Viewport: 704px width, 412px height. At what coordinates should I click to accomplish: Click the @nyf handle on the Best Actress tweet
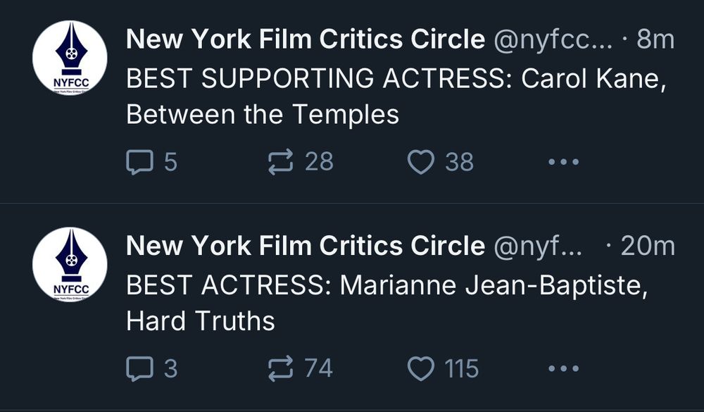point(539,246)
